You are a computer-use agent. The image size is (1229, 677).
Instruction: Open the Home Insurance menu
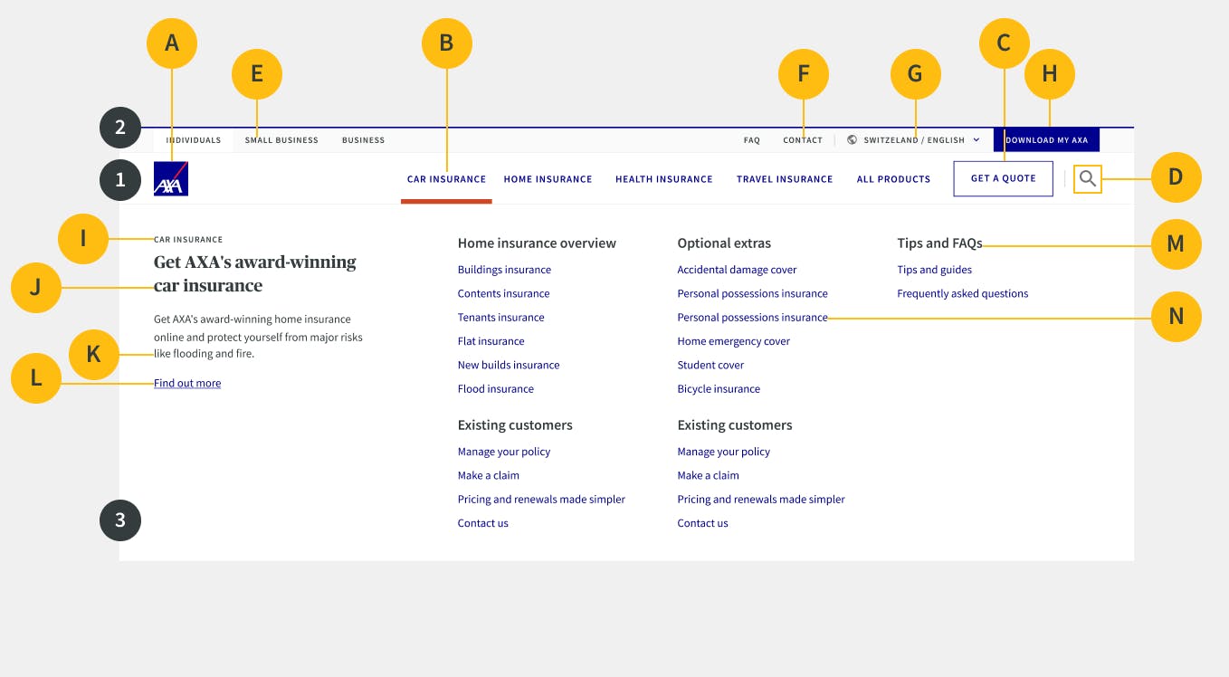[548, 179]
